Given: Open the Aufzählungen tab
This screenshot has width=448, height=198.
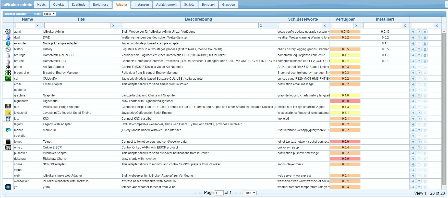Looking at the screenshot, I should click(166, 5).
